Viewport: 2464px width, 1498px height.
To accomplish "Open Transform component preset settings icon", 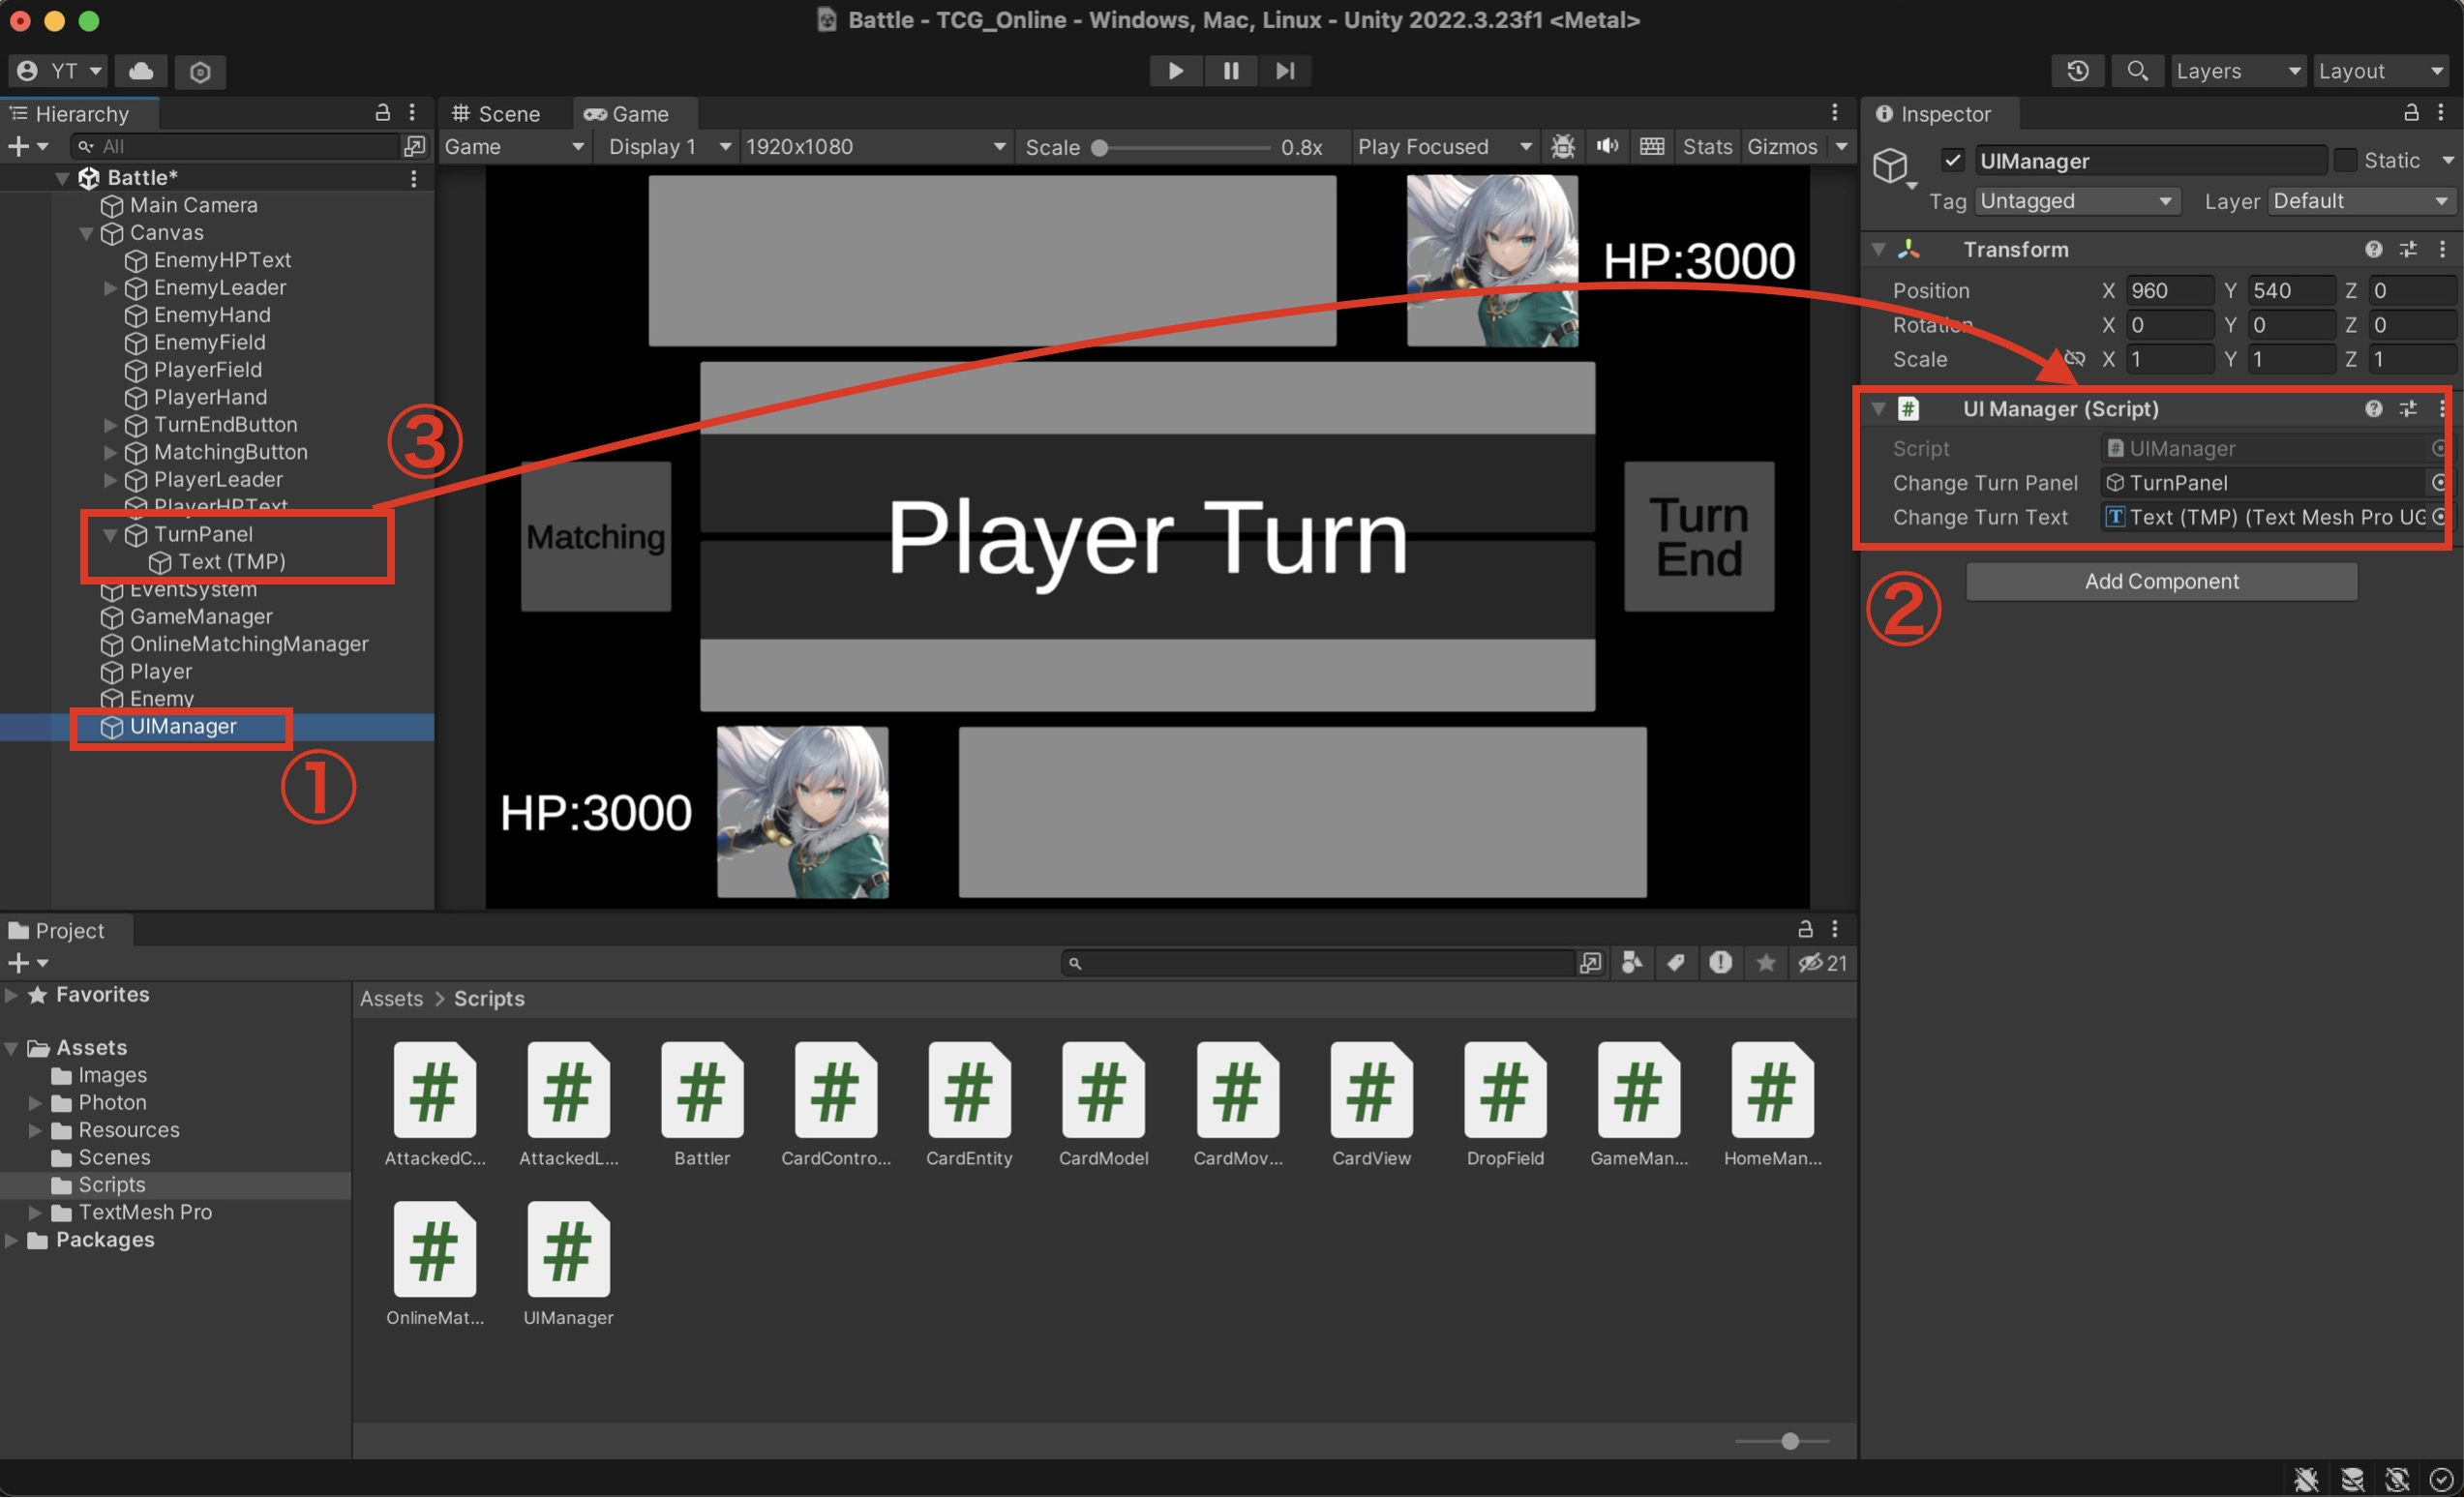I will [x=2407, y=249].
